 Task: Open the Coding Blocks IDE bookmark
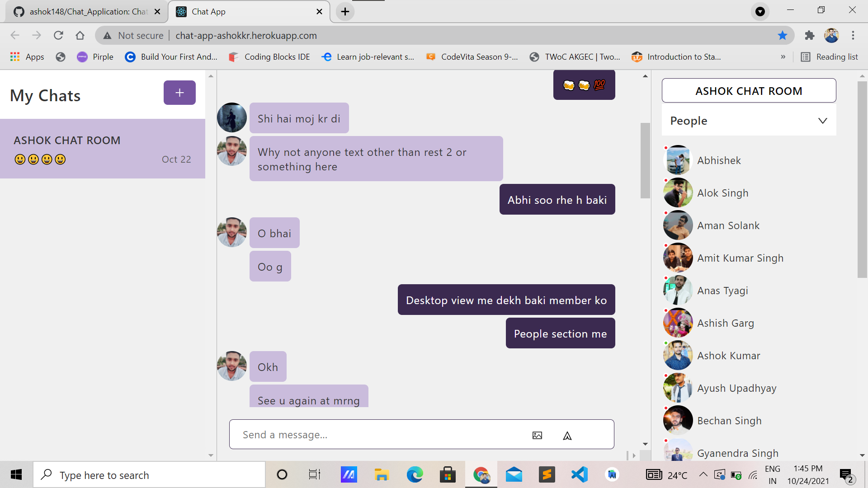269,57
